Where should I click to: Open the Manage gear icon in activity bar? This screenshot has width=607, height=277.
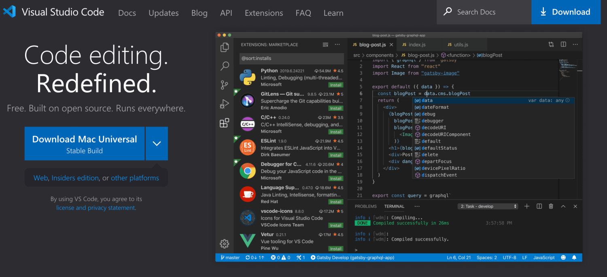224,243
